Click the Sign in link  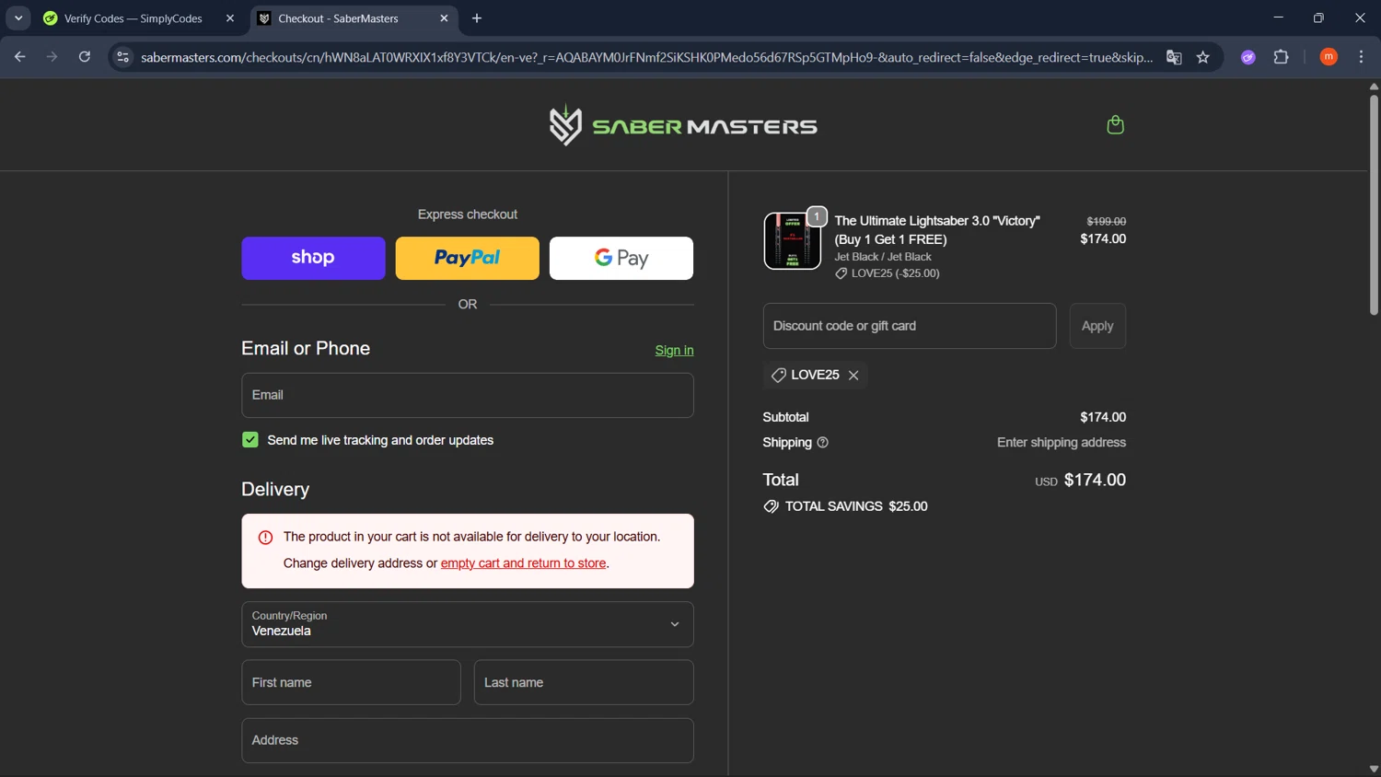(x=674, y=351)
